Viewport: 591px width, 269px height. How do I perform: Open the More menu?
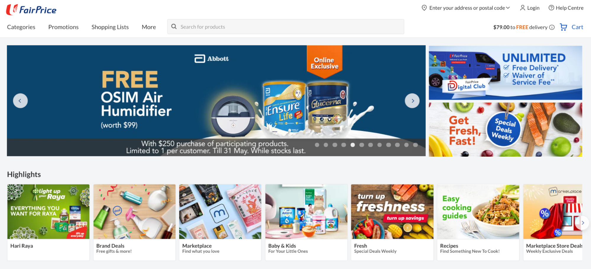tap(149, 27)
